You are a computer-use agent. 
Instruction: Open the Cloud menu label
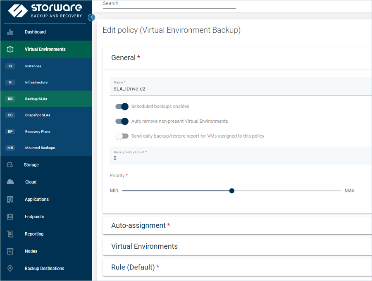tap(31, 182)
